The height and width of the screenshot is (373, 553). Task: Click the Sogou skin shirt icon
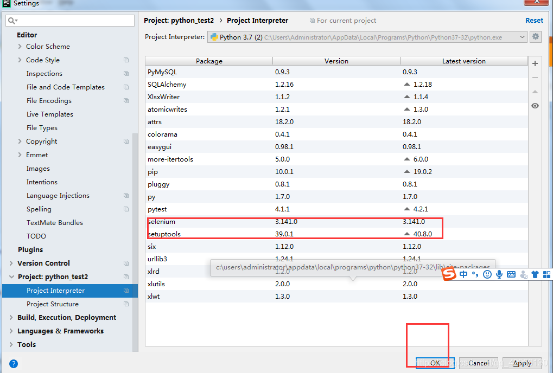tap(535, 274)
